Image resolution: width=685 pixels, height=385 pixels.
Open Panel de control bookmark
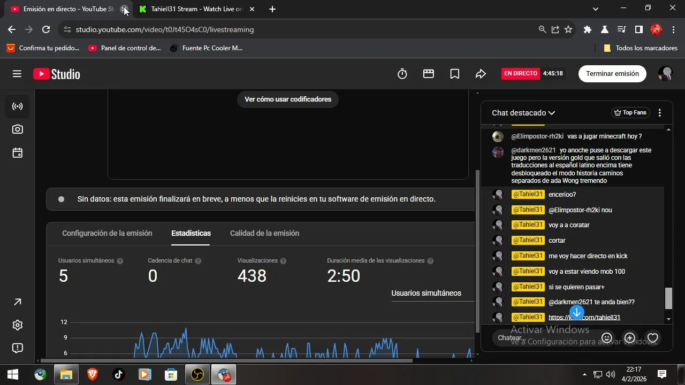tap(125, 48)
